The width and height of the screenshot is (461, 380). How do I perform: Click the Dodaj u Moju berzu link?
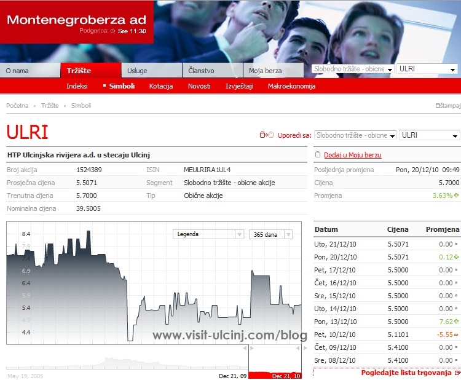[x=353, y=155]
